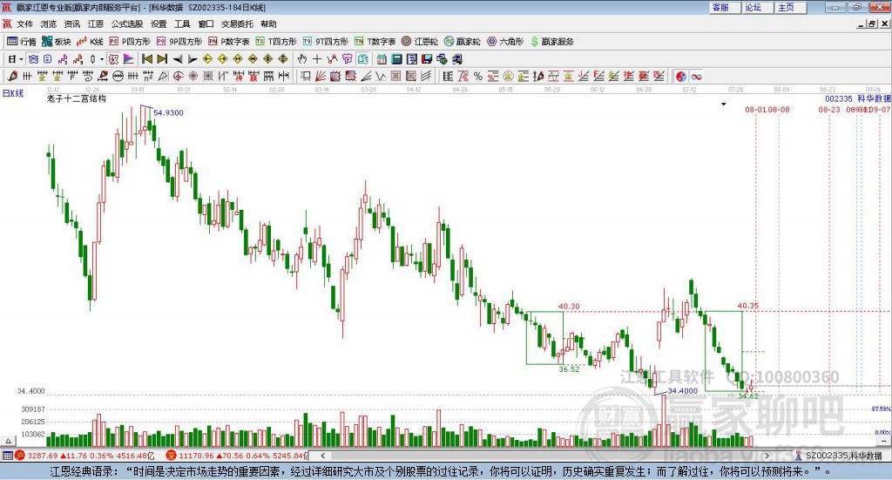This screenshot has width=892, height=480.
Task: Toggle the pressed red 权 adjustment button
Action: 113,59
